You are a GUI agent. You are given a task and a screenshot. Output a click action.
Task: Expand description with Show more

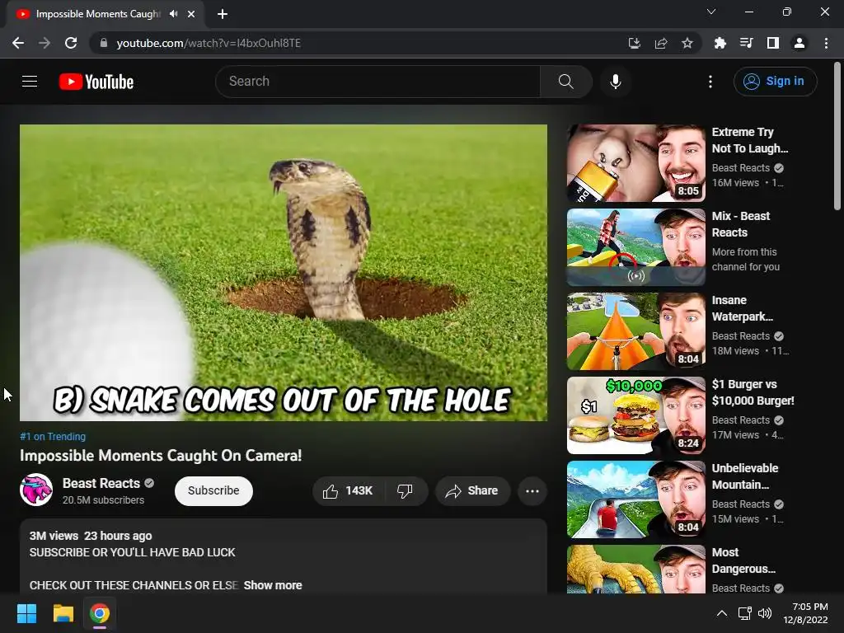tap(272, 585)
